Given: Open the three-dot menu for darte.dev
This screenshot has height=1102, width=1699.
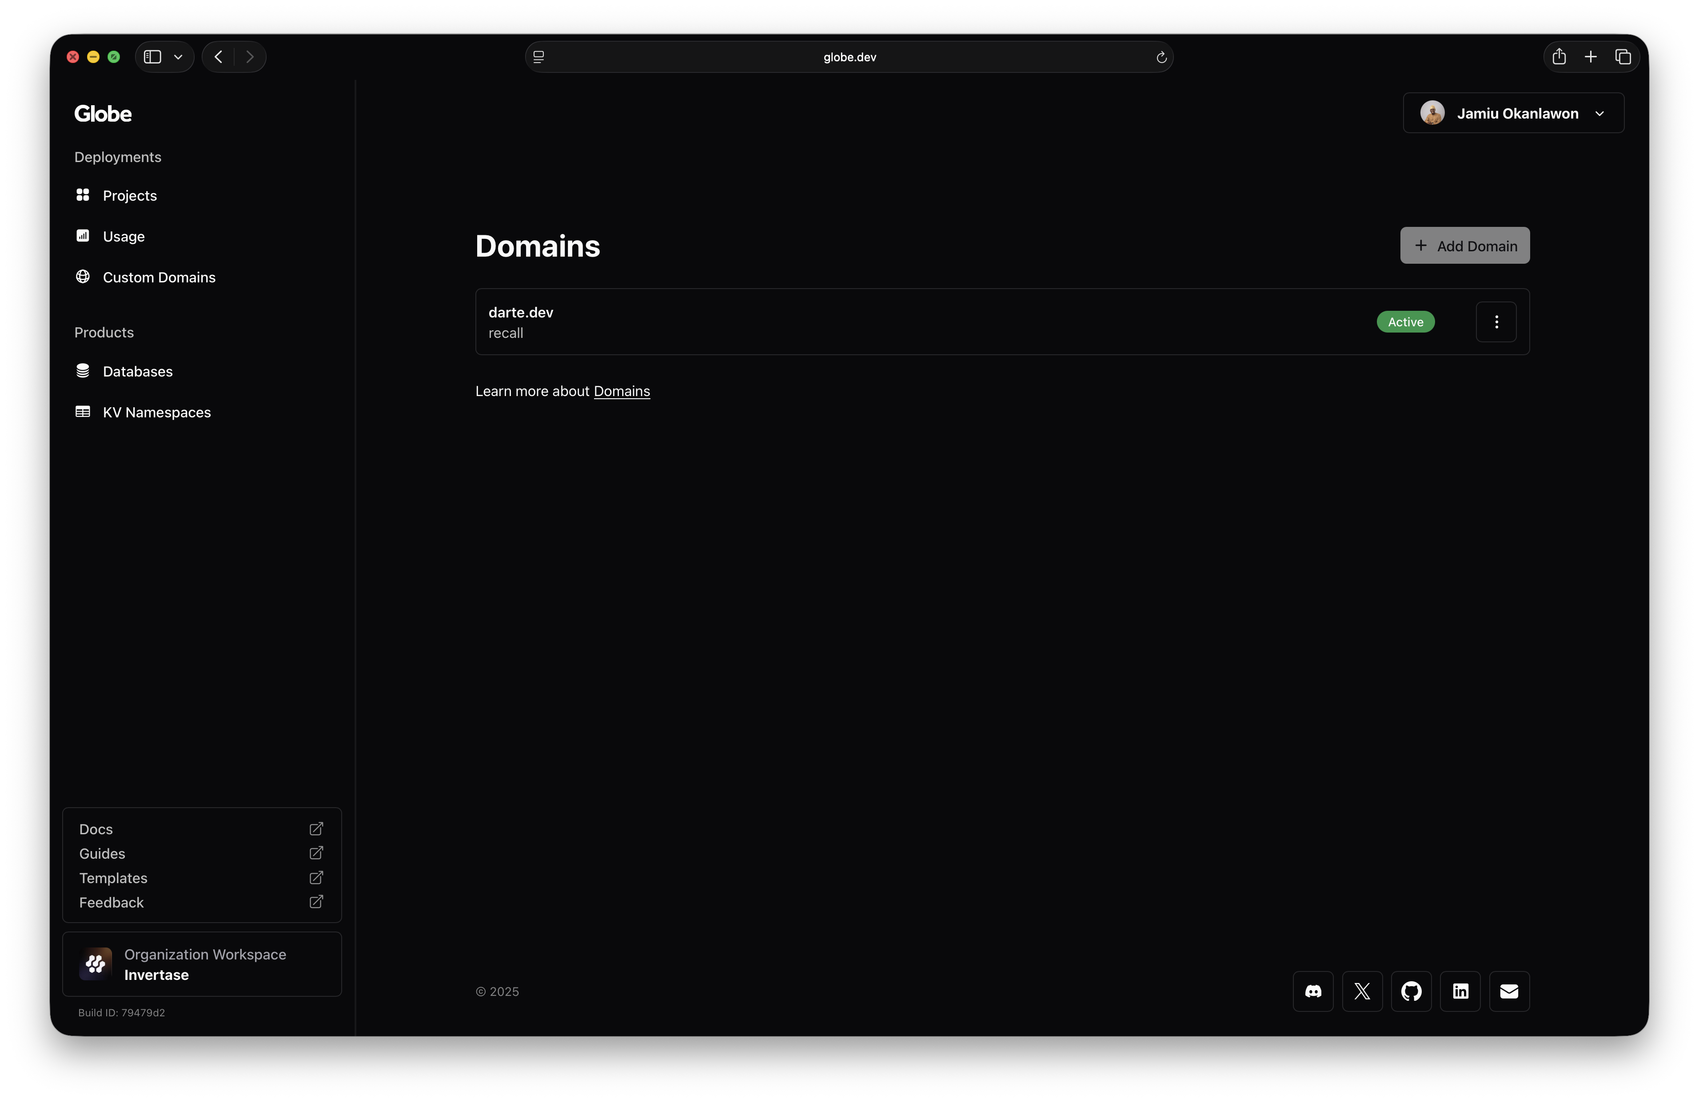Looking at the screenshot, I should point(1496,322).
